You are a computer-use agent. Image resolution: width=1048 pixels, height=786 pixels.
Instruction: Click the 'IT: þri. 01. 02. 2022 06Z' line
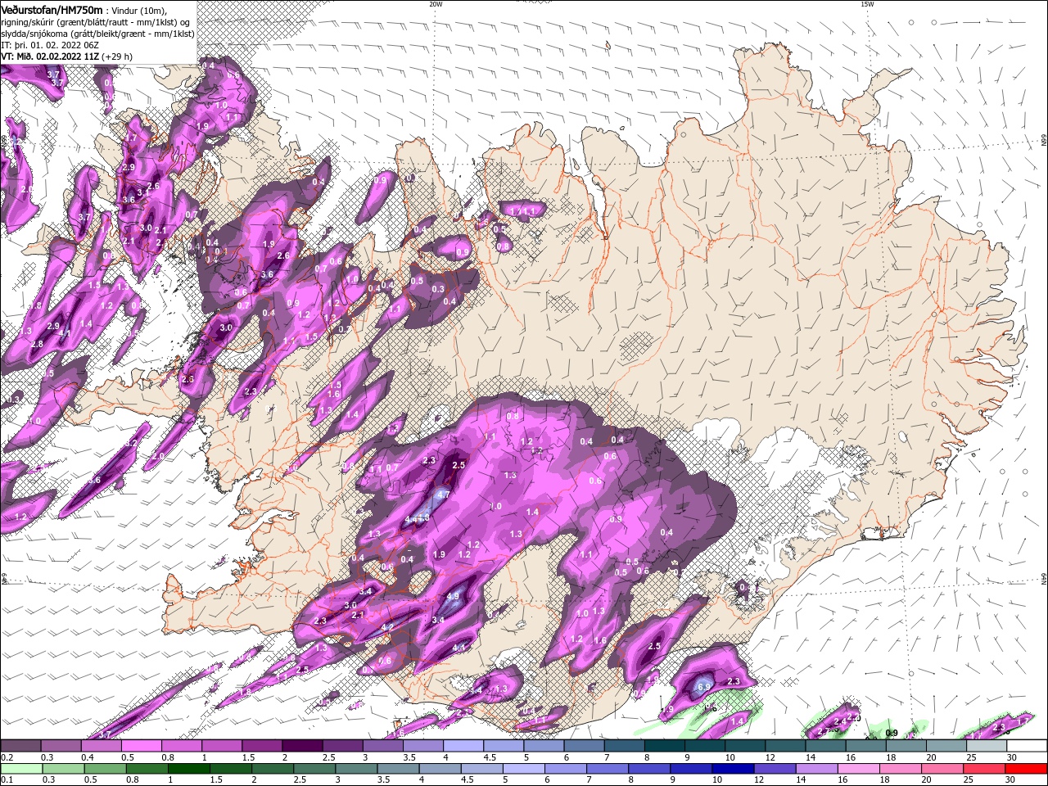point(51,45)
